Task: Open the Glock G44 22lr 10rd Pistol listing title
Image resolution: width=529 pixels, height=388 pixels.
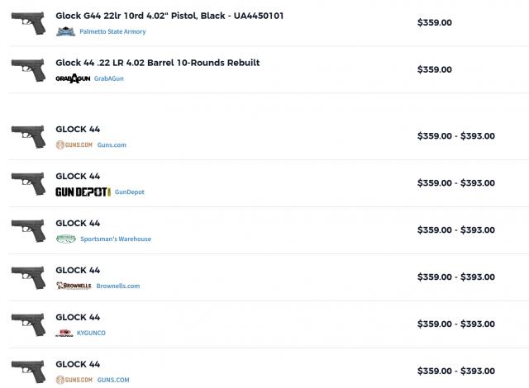Action: tap(181, 16)
